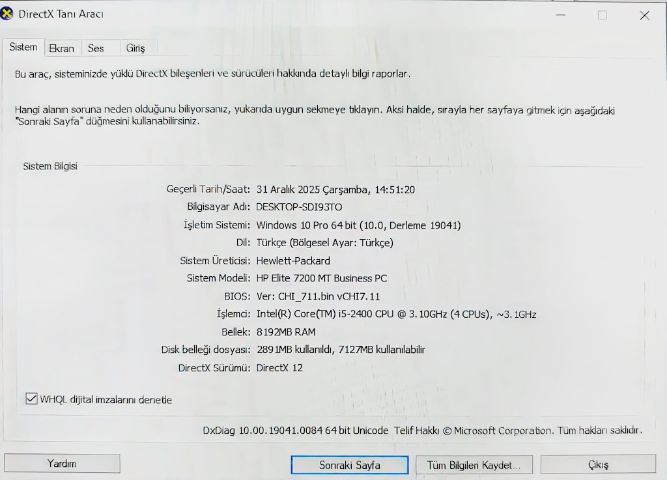
Task: Click the Sistem Bilgisi group heading
Action: pyautogui.click(x=50, y=166)
